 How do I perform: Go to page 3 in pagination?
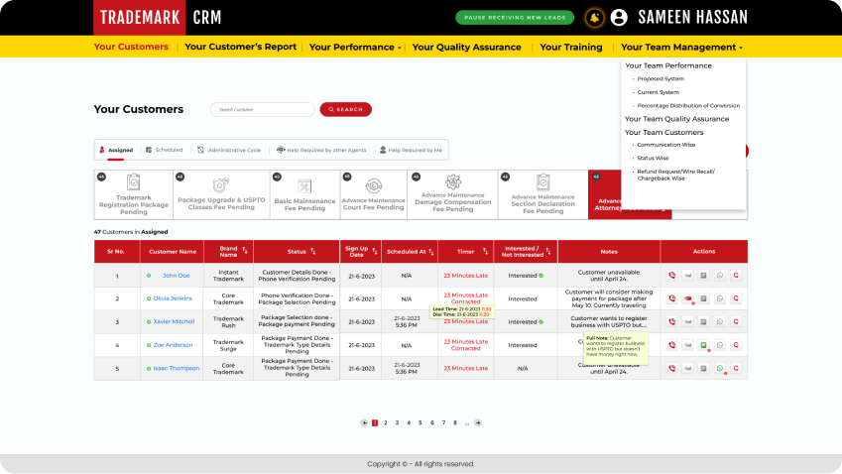coord(397,422)
